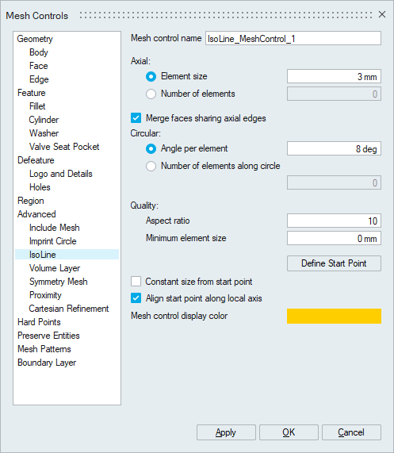
Task: Close the Mesh Controls panel
Action: [x=382, y=14]
